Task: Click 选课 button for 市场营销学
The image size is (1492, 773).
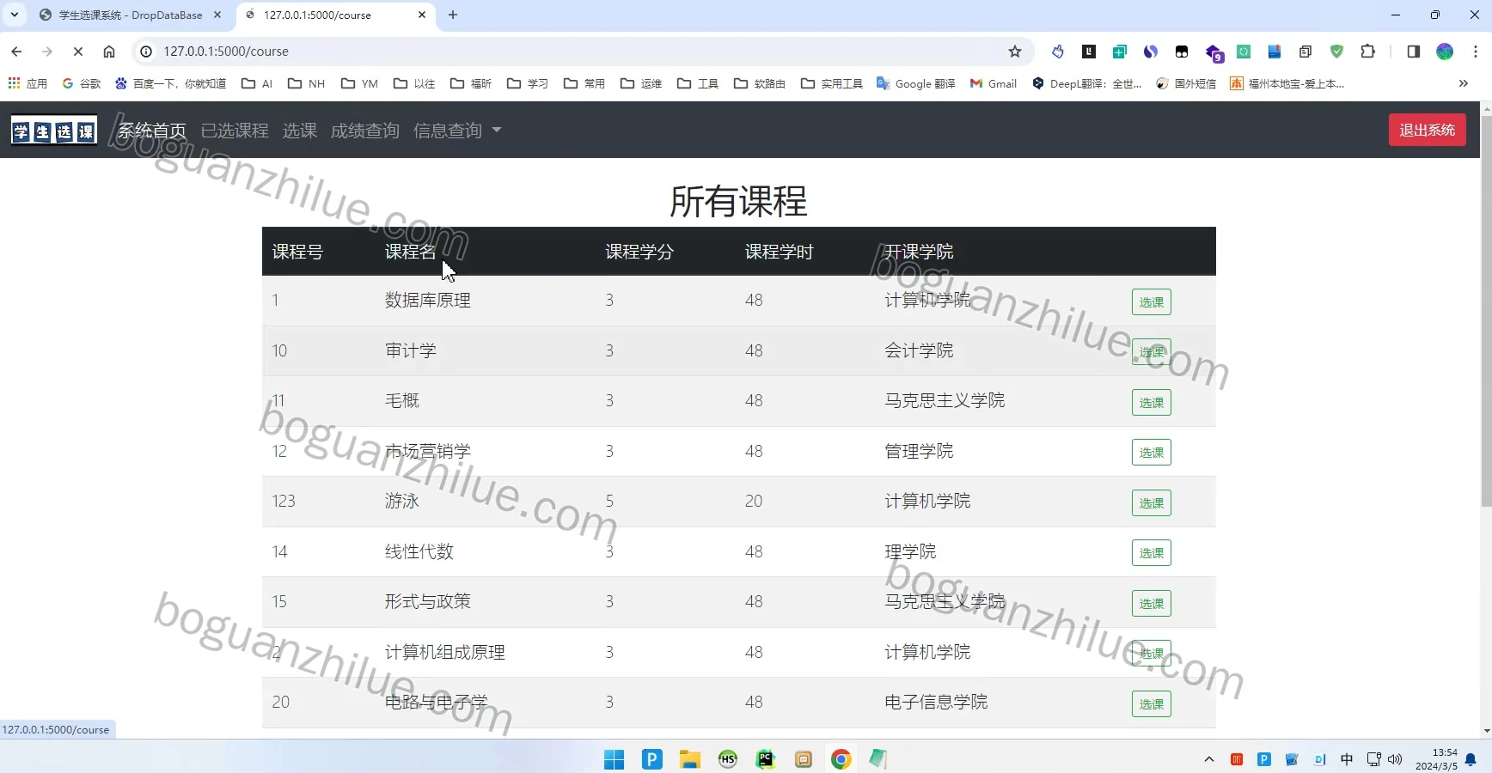Action: pos(1152,453)
